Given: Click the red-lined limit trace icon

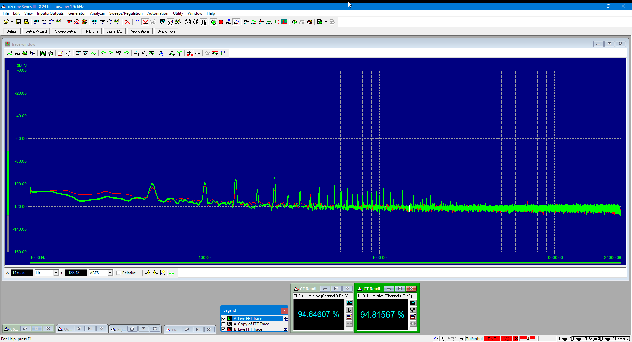Looking at the screenshot, I should (215, 53).
